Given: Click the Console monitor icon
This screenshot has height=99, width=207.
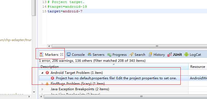Looking at the screenshot, I should click(69, 54).
